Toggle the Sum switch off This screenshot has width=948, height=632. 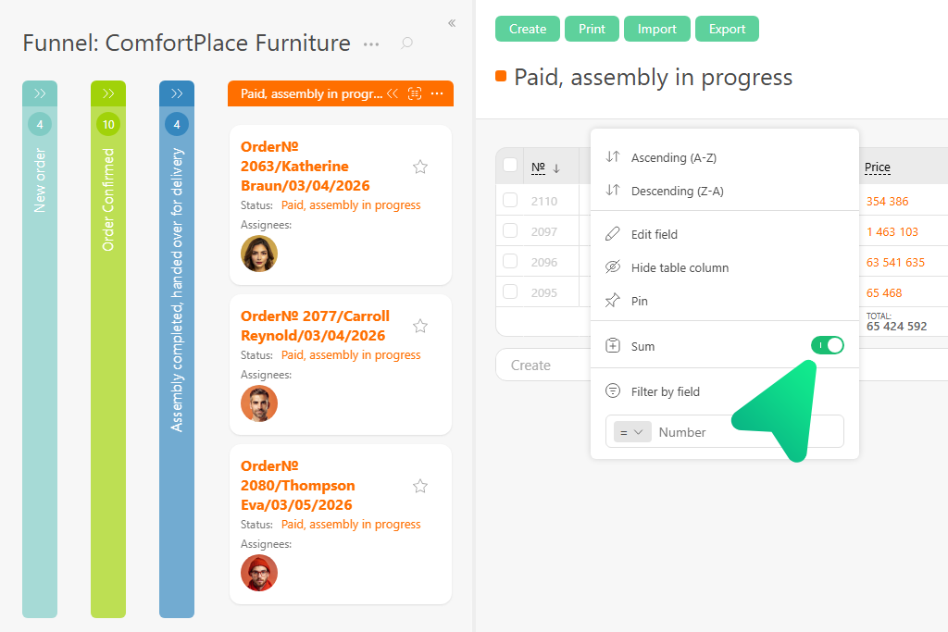coord(827,345)
